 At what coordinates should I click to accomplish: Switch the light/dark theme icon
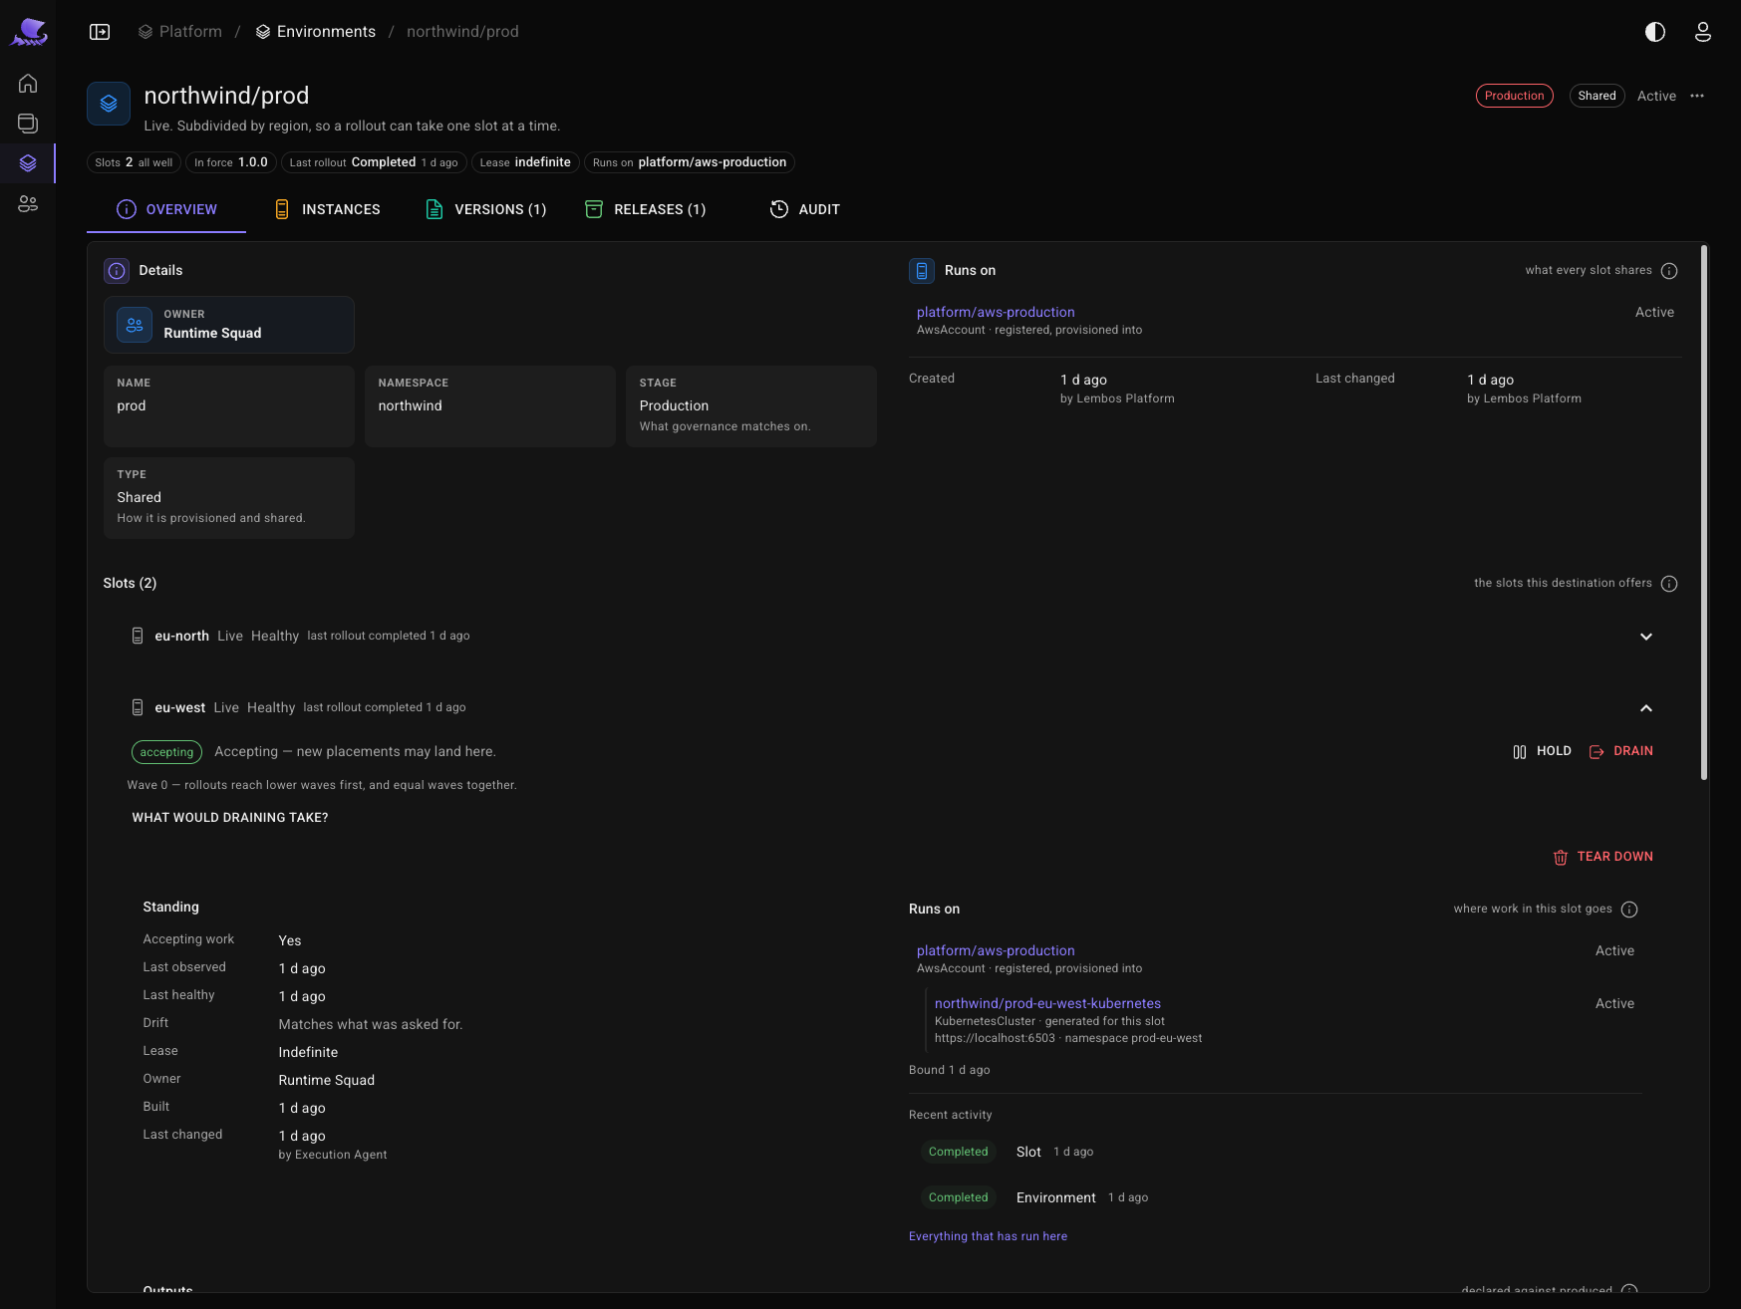point(1655,32)
